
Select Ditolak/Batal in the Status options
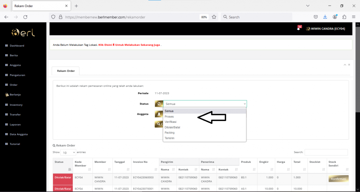(172, 127)
